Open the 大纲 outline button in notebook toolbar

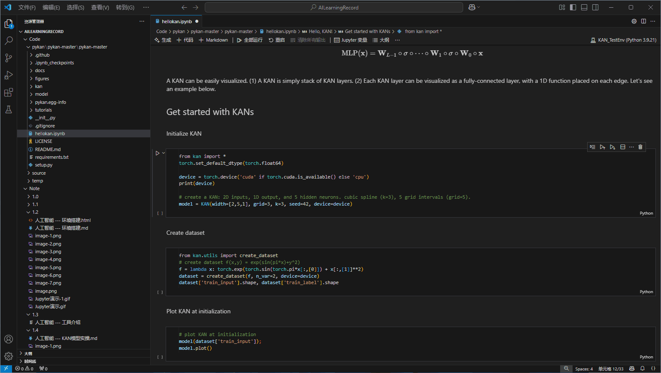point(381,40)
